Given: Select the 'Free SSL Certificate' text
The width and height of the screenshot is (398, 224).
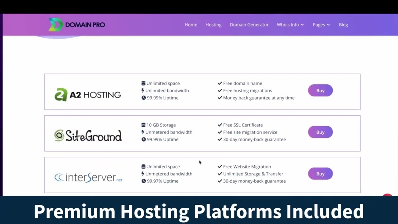Looking at the screenshot, I should coord(243,125).
